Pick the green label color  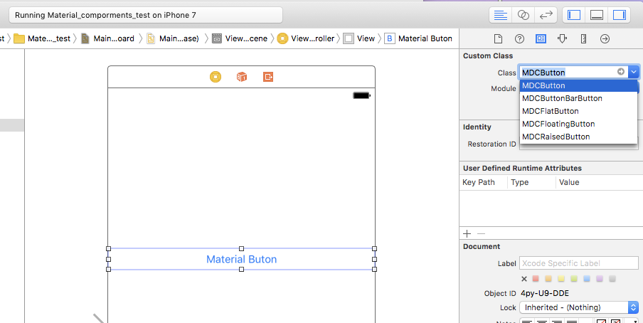coord(574,279)
